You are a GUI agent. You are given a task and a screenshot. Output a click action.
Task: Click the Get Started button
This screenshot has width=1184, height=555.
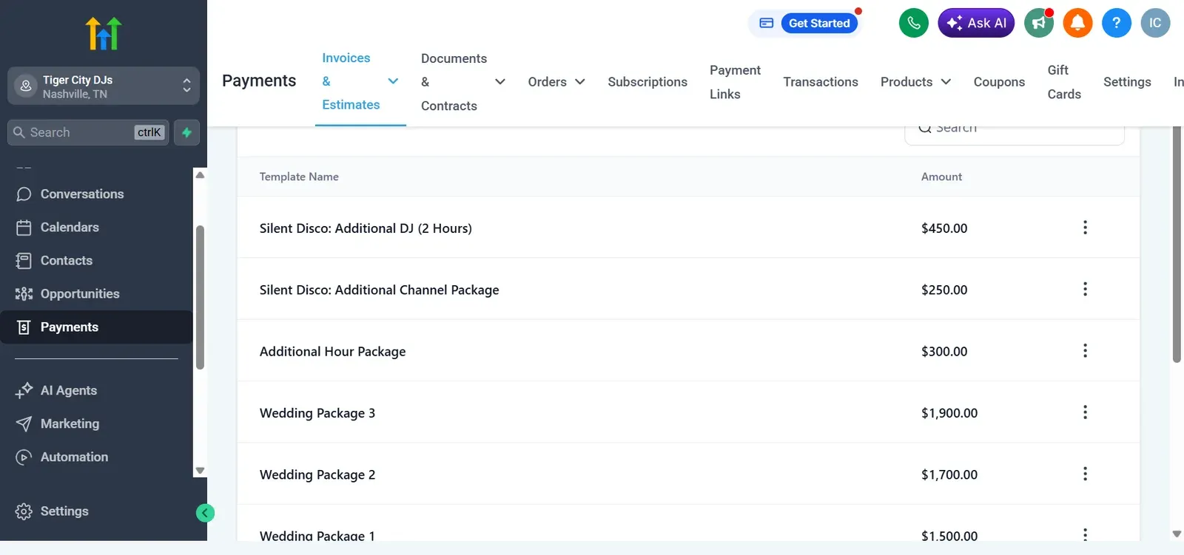819,23
